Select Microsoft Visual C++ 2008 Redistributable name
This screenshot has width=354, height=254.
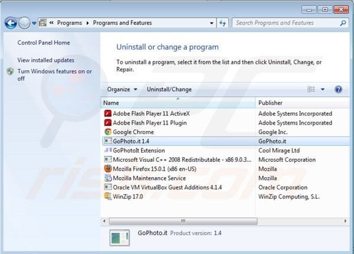click(x=182, y=159)
